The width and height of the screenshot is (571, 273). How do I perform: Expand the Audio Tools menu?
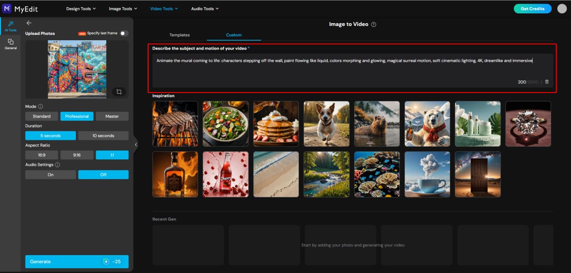pyautogui.click(x=204, y=8)
